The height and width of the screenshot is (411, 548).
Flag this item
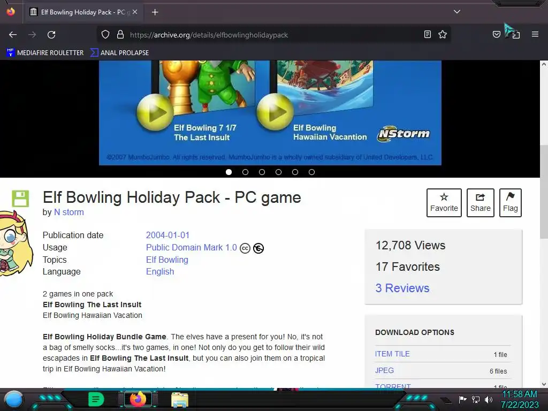pyautogui.click(x=510, y=203)
